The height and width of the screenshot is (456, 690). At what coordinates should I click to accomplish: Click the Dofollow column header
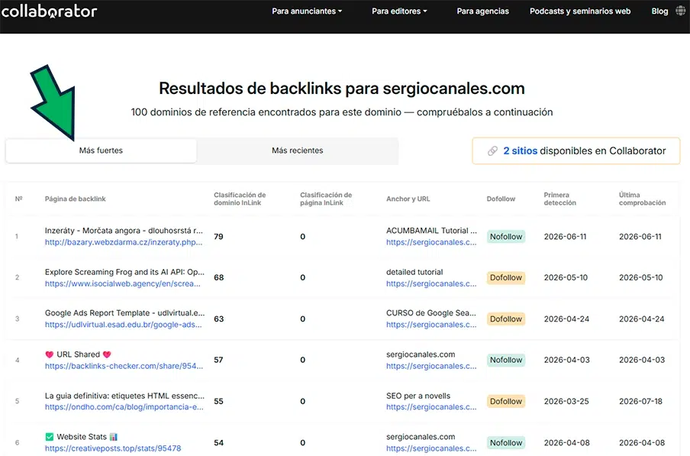pyautogui.click(x=501, y=199)
